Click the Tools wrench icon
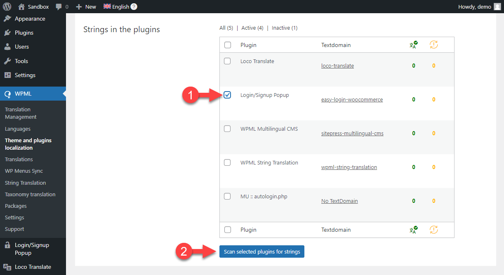This screenshot has width=504, height=275. [7, 61]
